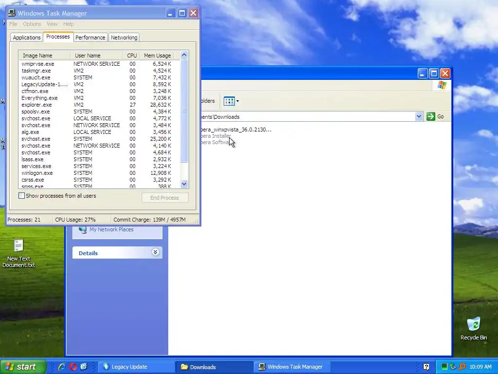Click the orange Everything search tray icon
Screen dimensions: 498x374
point(462,367)
